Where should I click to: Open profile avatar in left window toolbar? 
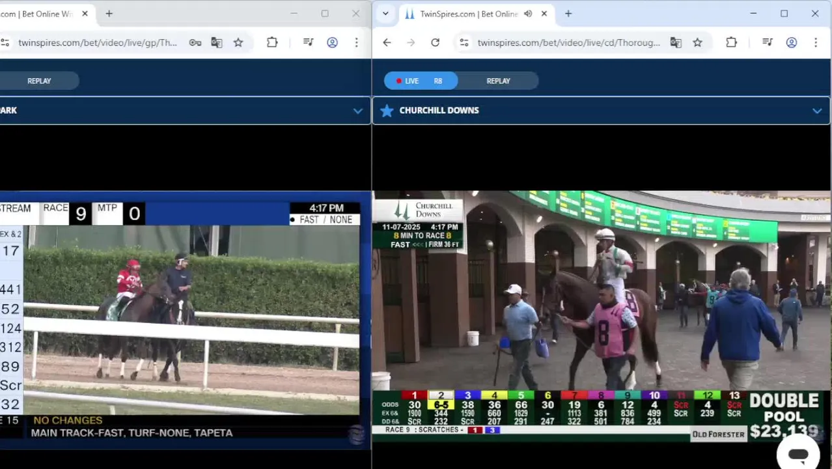pos(332,42)
